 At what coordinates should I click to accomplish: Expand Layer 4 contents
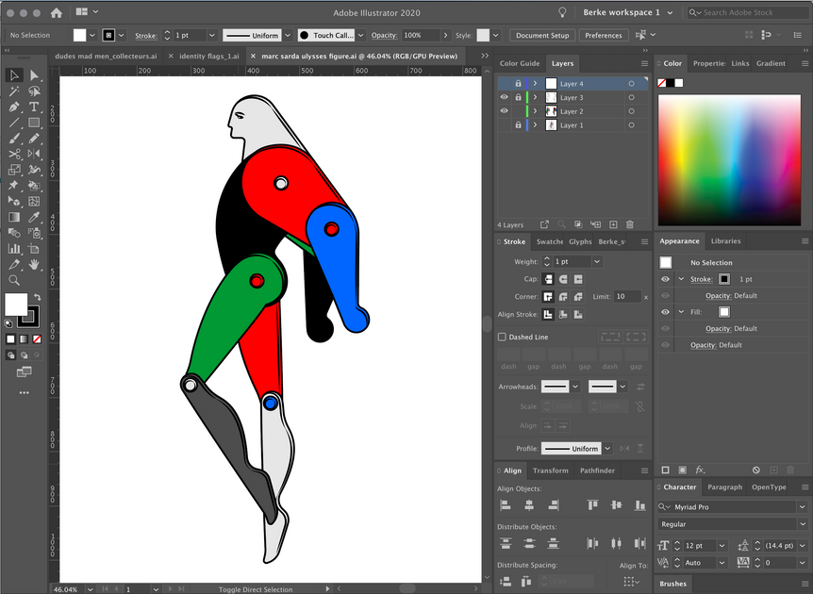tap(535, 83)
